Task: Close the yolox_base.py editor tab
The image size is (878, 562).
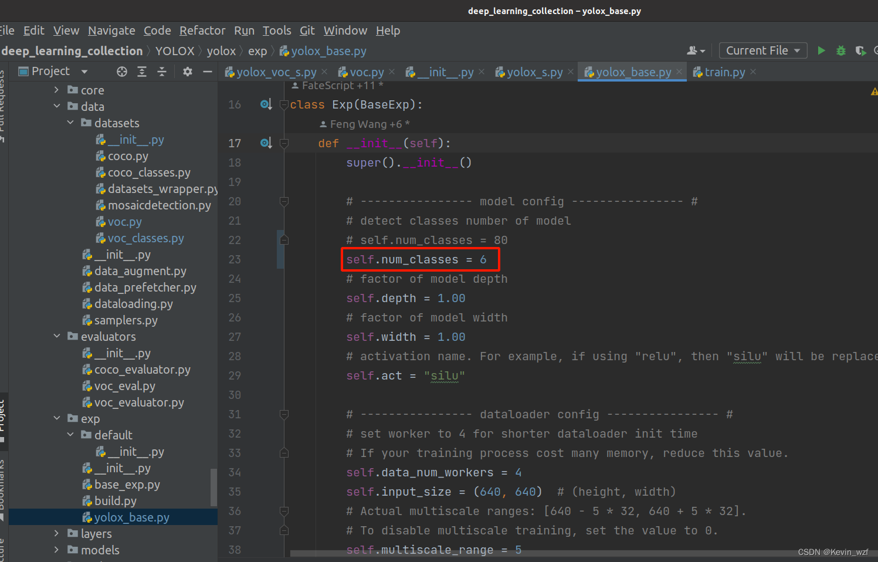Action: pos(679,72)
